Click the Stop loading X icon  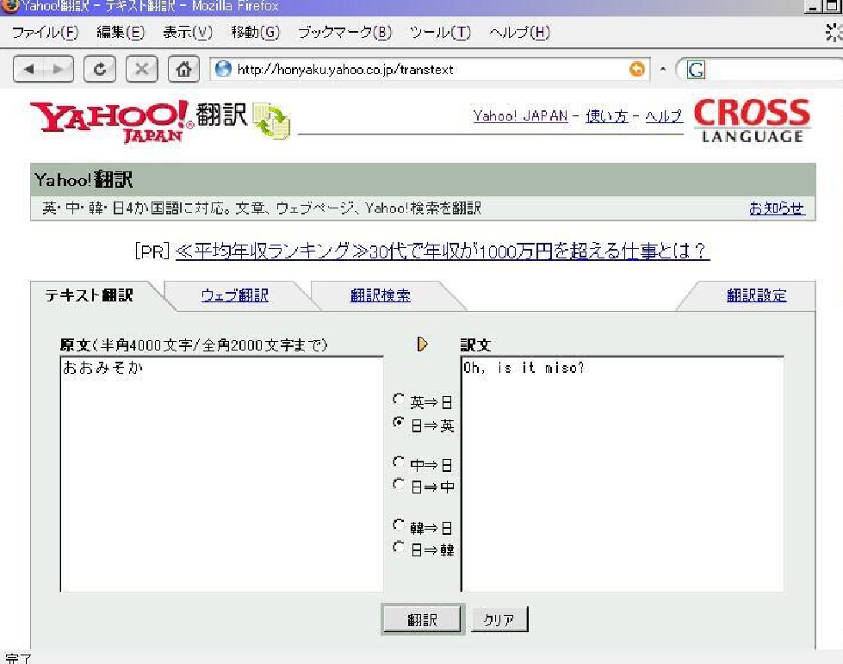click(x=142, y=70)
